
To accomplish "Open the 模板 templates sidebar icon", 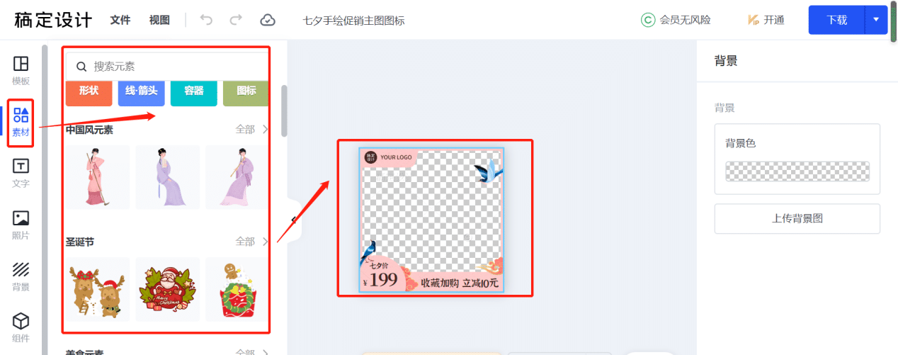I will click(21, 70).
